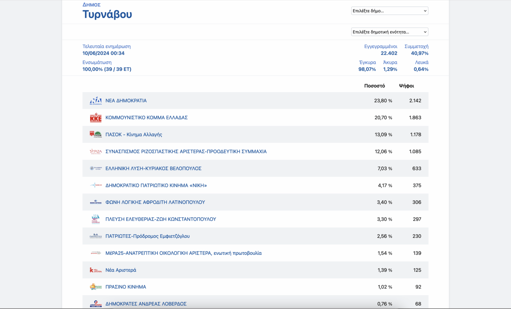
Task: Click the 'Τυρνάβου' municipality heading
Action: point(107,14)
